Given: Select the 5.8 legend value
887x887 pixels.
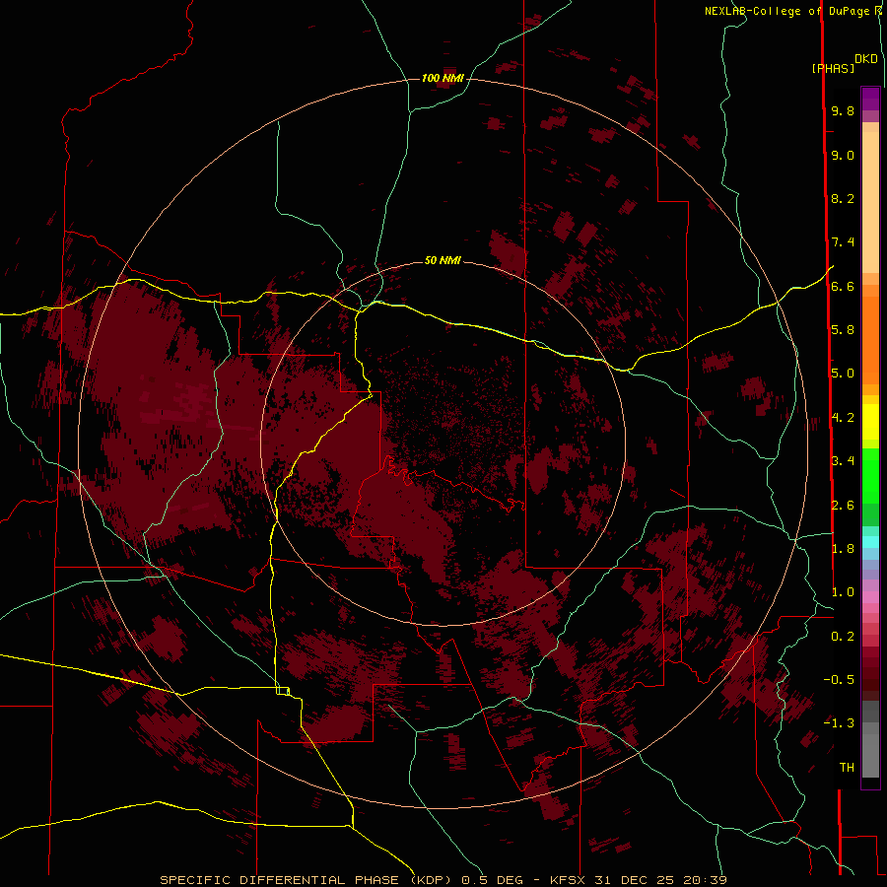Looking at the screenshot, I should (x=843, y=330).
